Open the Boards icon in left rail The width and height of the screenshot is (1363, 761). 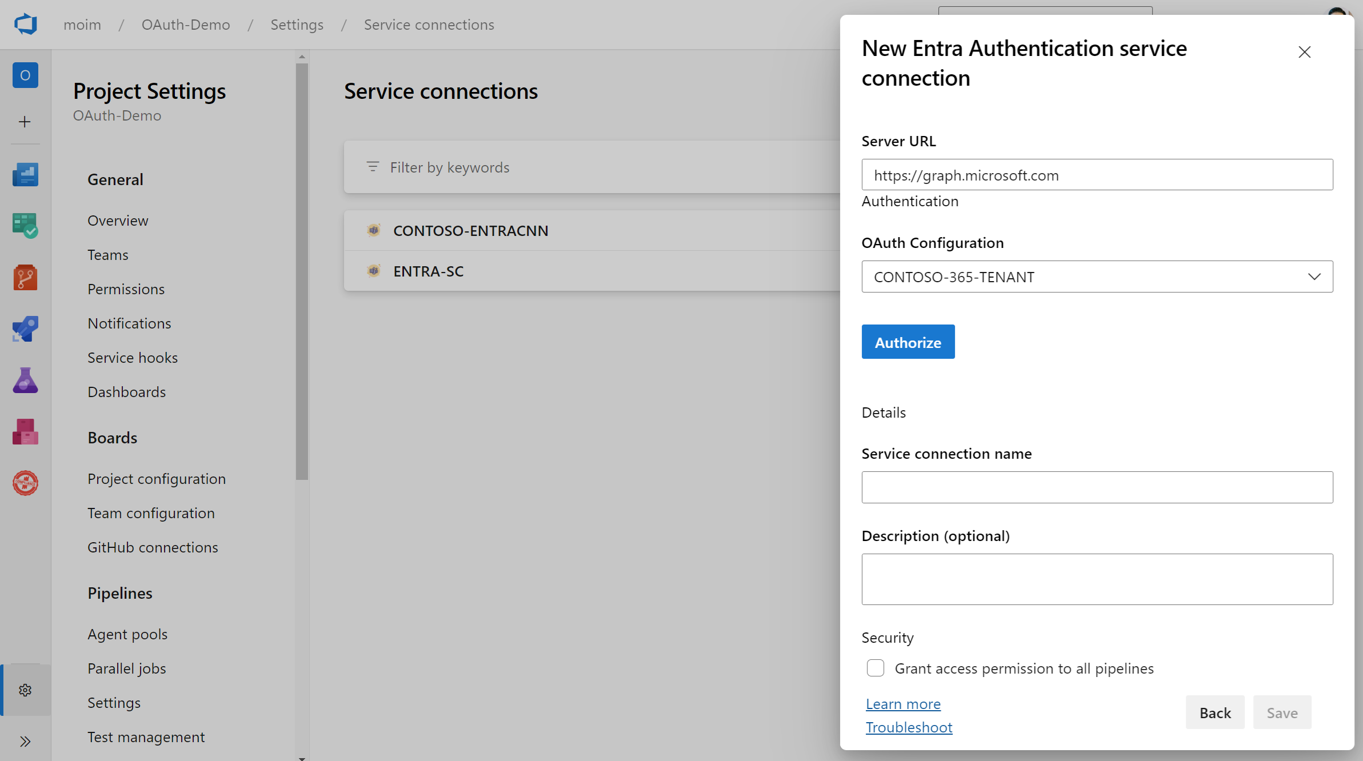coord(25,226)
